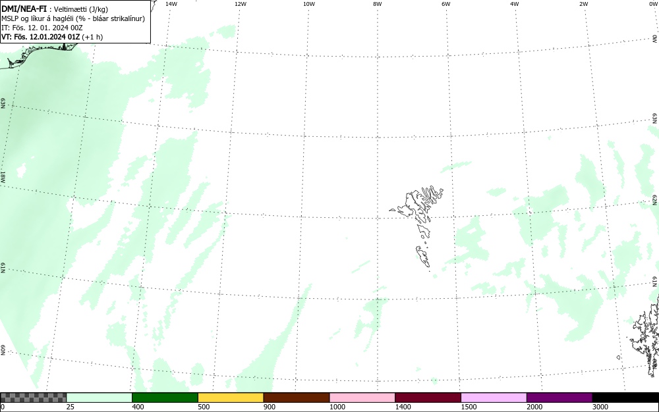Select the light green 25–400 legend swatch

[100, 398]
